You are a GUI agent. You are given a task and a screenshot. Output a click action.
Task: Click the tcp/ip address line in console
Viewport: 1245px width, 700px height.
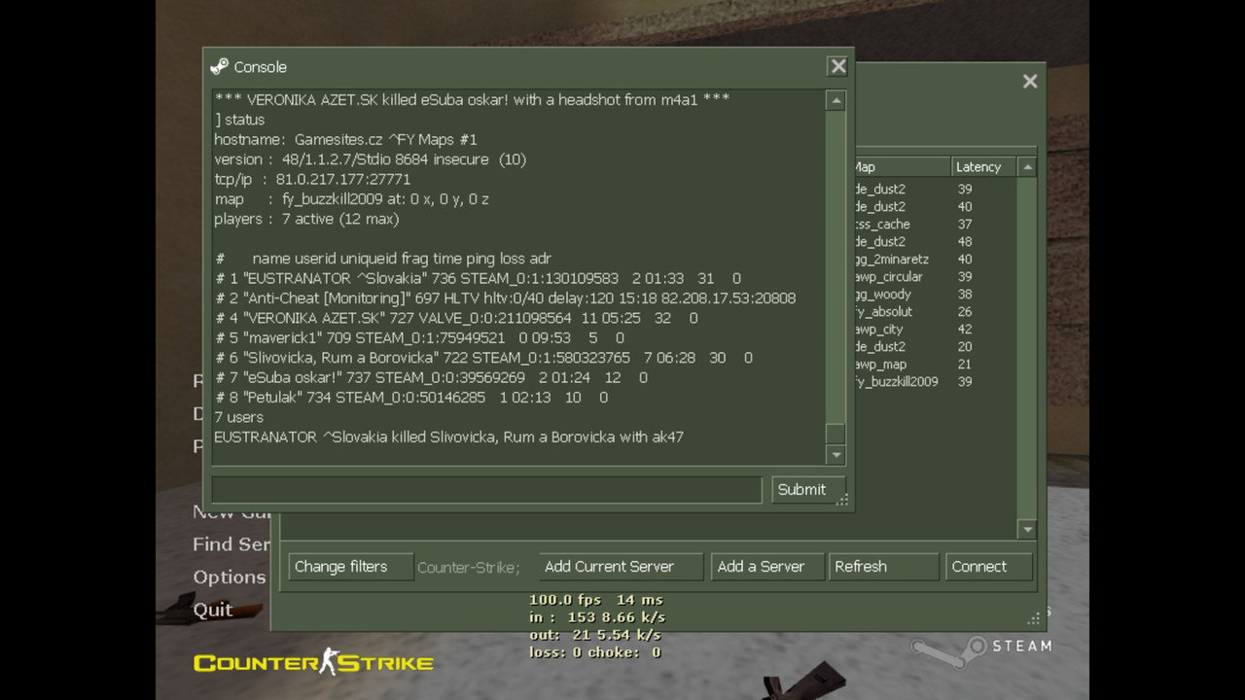pos(312,179)
